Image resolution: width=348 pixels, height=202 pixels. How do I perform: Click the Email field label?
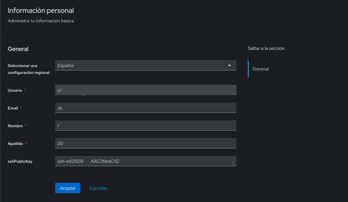tap(13, 108)
